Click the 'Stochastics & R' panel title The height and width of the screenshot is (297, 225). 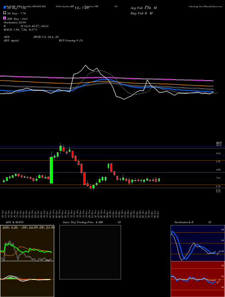(184, 222)
